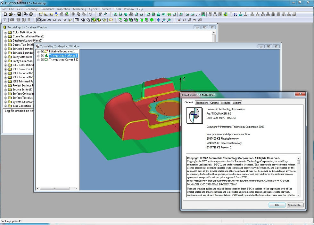314x225 pixels.
Task: Switch to the Options tab
Action: [214, 103]
